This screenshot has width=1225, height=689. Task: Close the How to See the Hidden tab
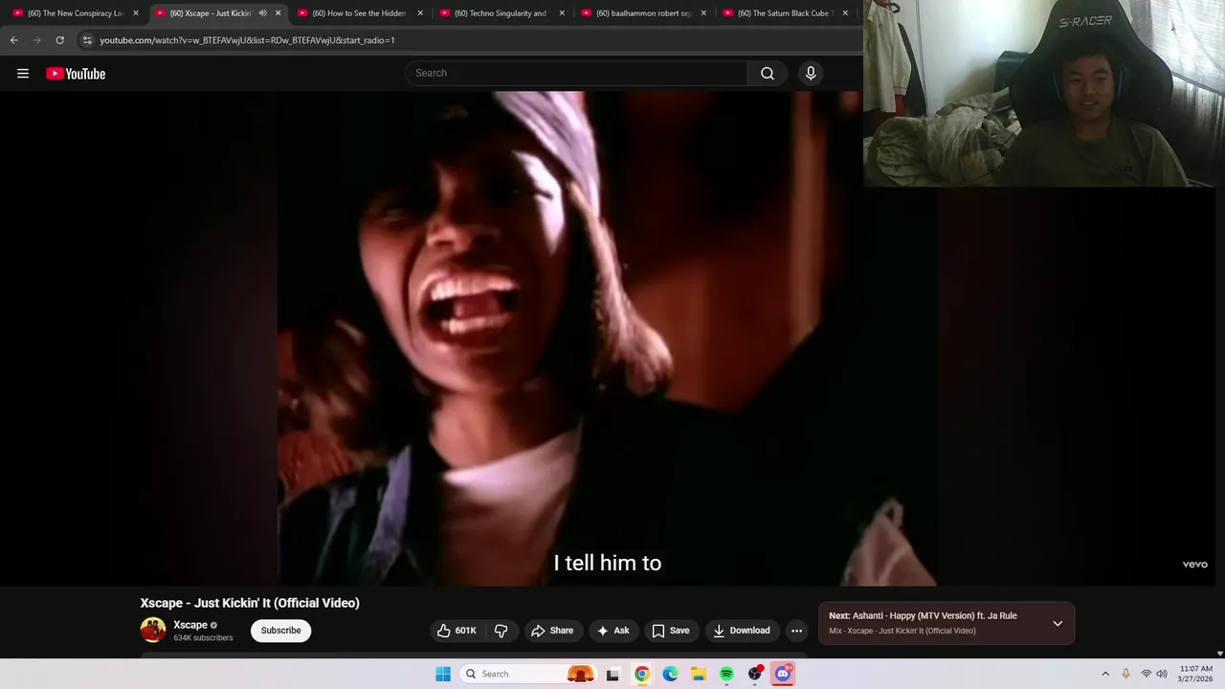[x=420, y=13]
